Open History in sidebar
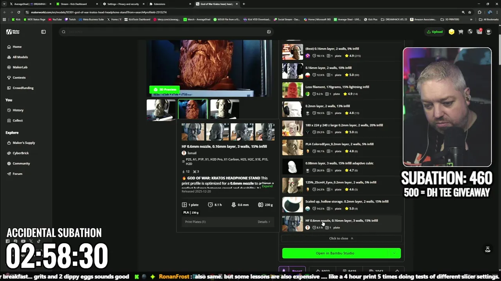501x281 pixels. (x=18, y=110)
